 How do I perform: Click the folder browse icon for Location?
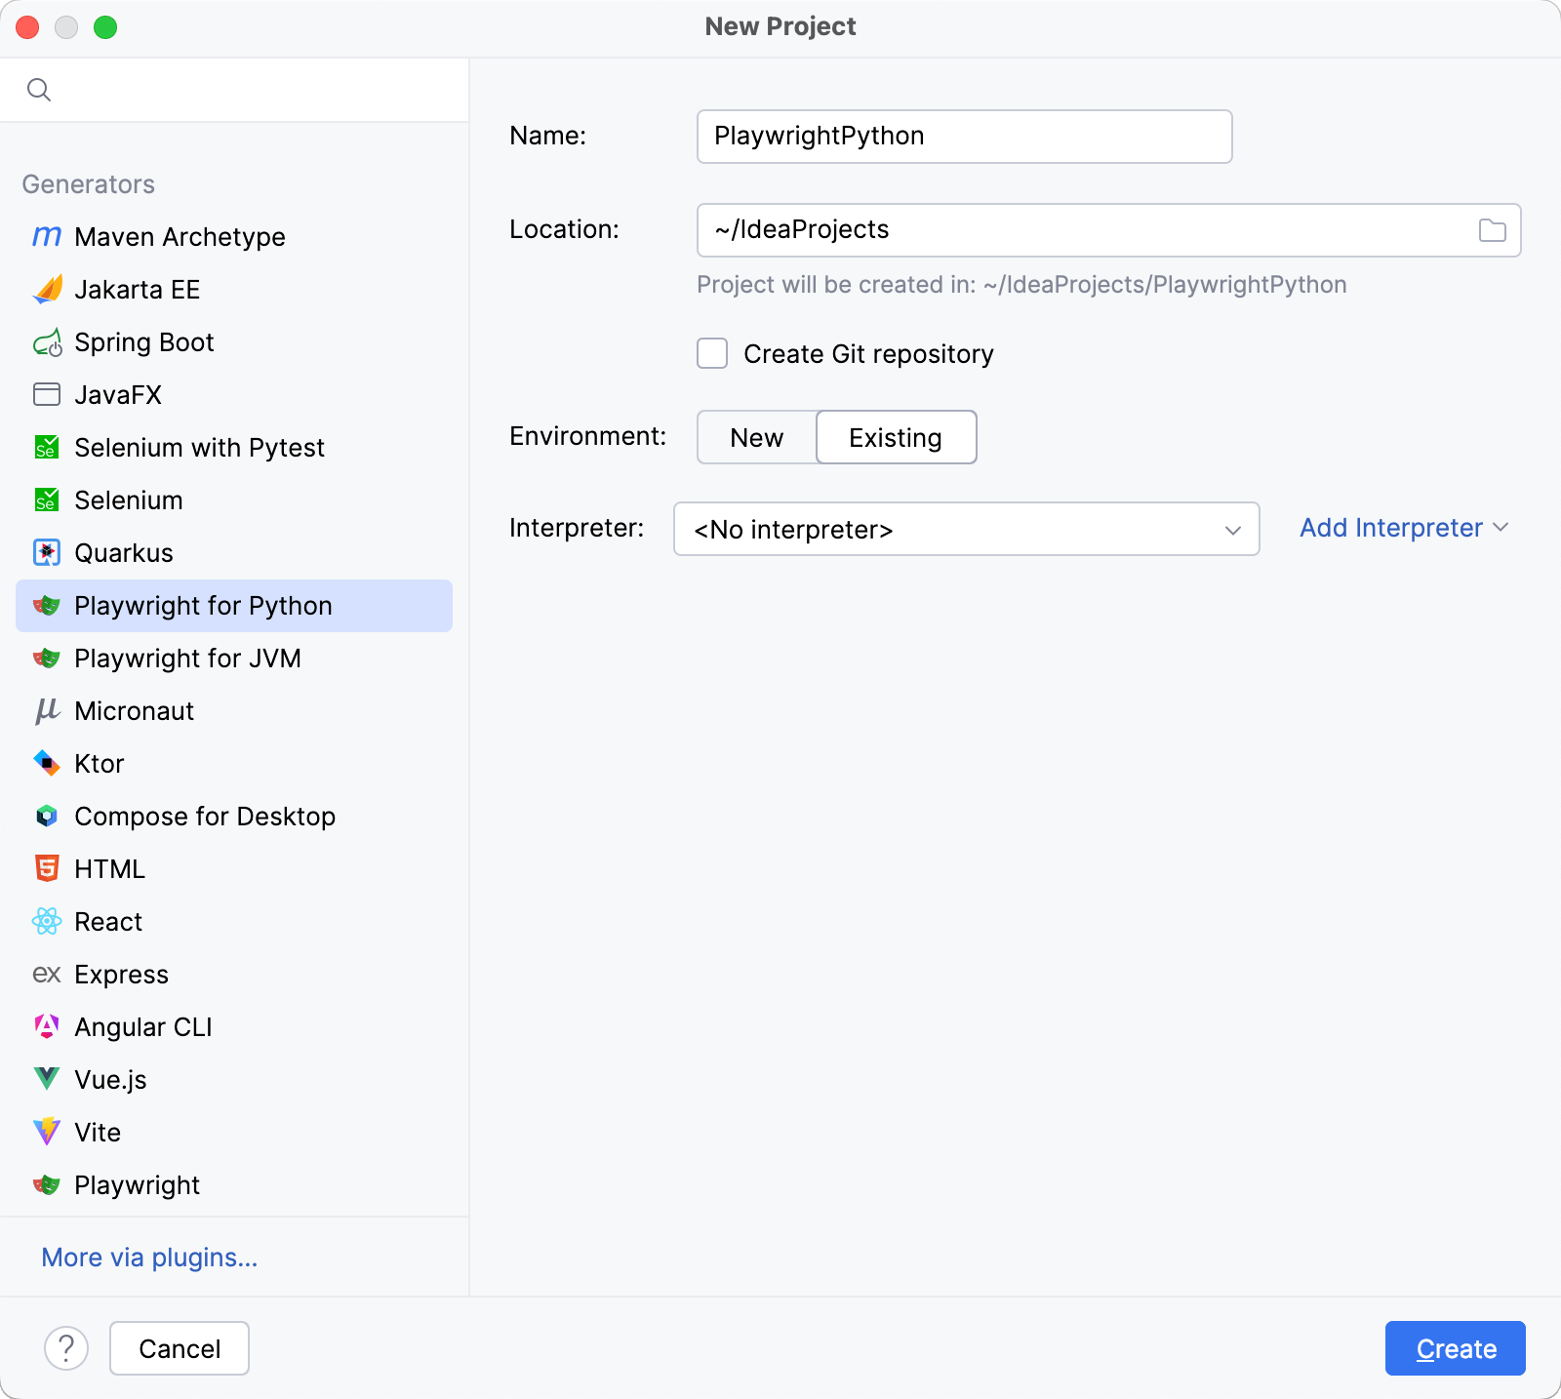[1491, 230]
